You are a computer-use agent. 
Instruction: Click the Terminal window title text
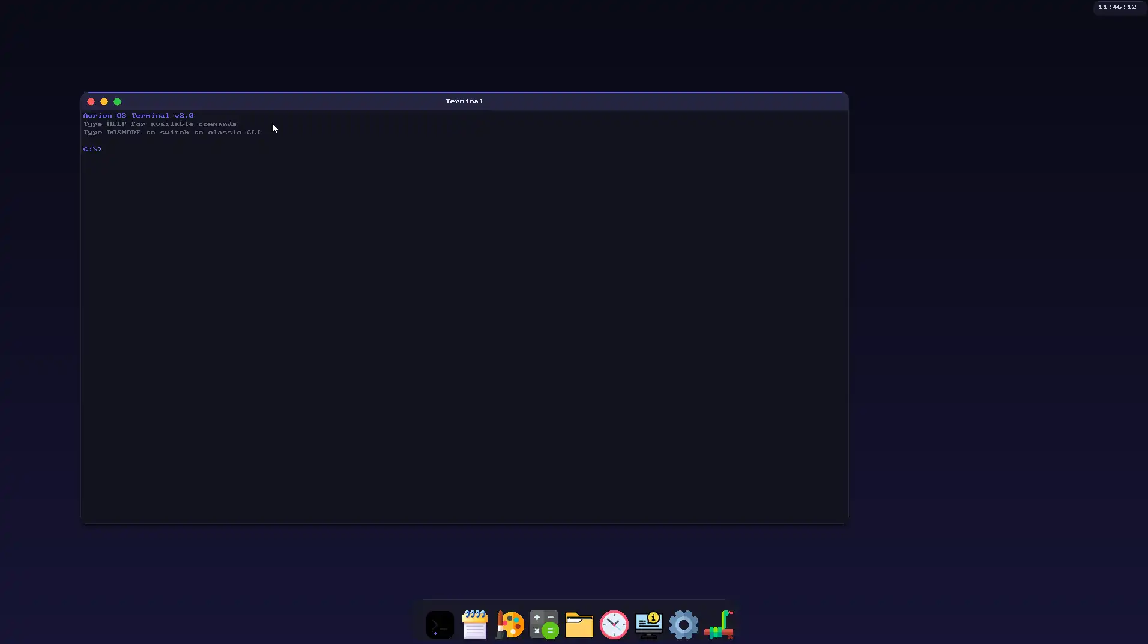tap(464, 101)
